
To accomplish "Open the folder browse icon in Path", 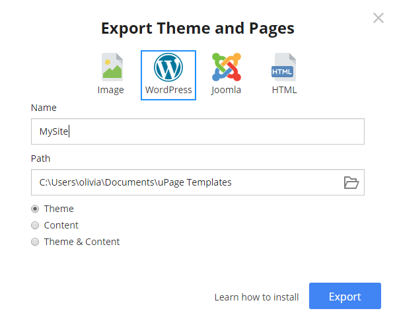I will (351, 182).
